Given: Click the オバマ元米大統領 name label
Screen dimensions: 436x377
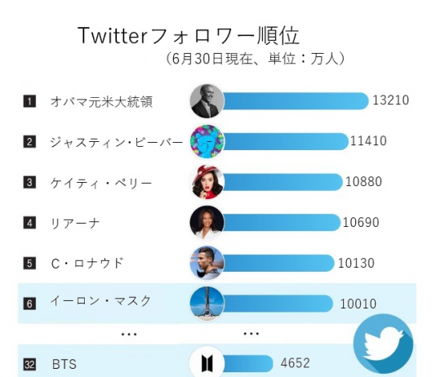Looking at the screenshot, I should (101, 102).
